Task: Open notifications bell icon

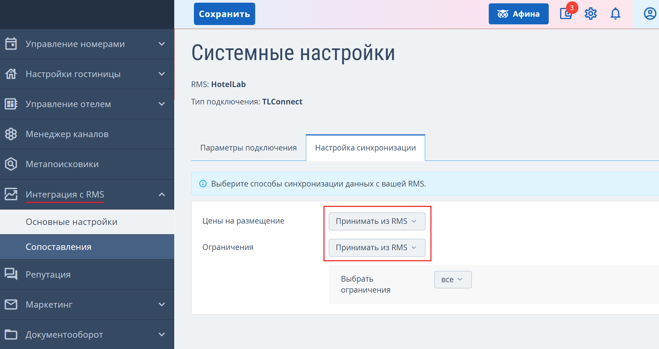Action: (615, 14)
